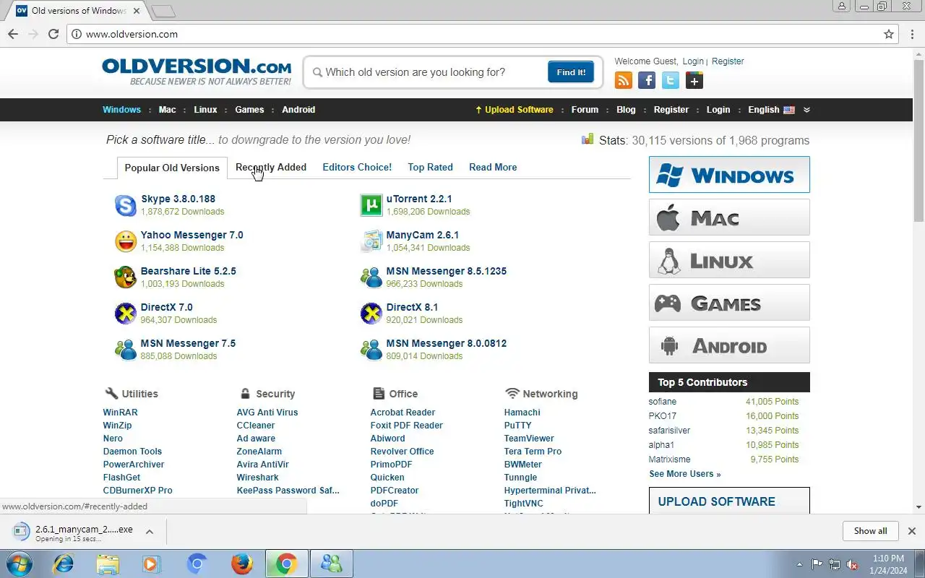The width and height of the screenshot is (925, 578).
Task: Open the AVG Anti Virus link
Action: (x=267, y=413)
